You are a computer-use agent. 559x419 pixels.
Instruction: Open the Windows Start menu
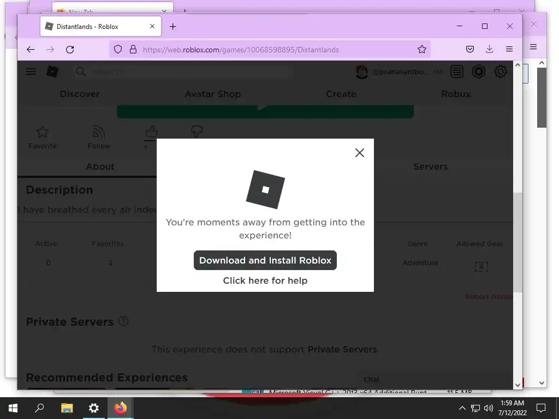[x=13, y=408]
